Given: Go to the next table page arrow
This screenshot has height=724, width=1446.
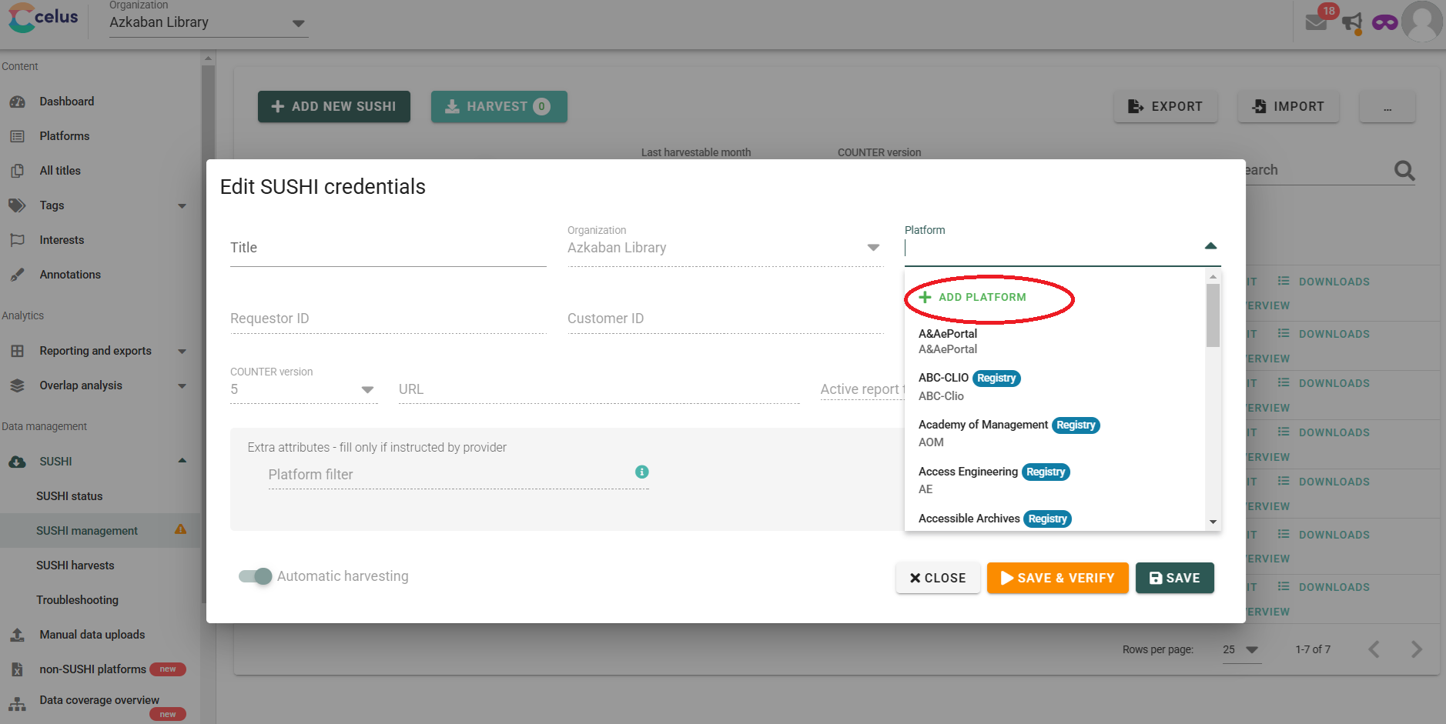Looking at the screenshot, I should tap(1417, 649).
